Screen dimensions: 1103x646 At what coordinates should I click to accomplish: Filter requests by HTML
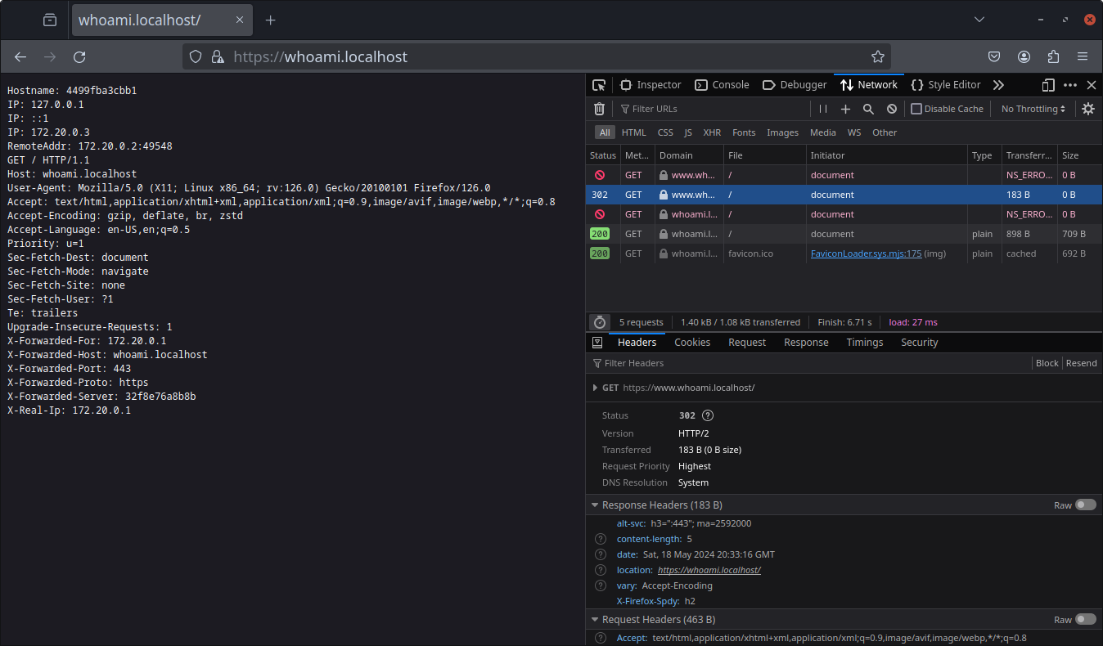tap(633, 132)
